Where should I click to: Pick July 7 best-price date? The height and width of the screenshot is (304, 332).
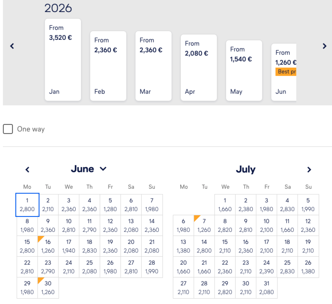pyautogui.click(x=204, y=226)
